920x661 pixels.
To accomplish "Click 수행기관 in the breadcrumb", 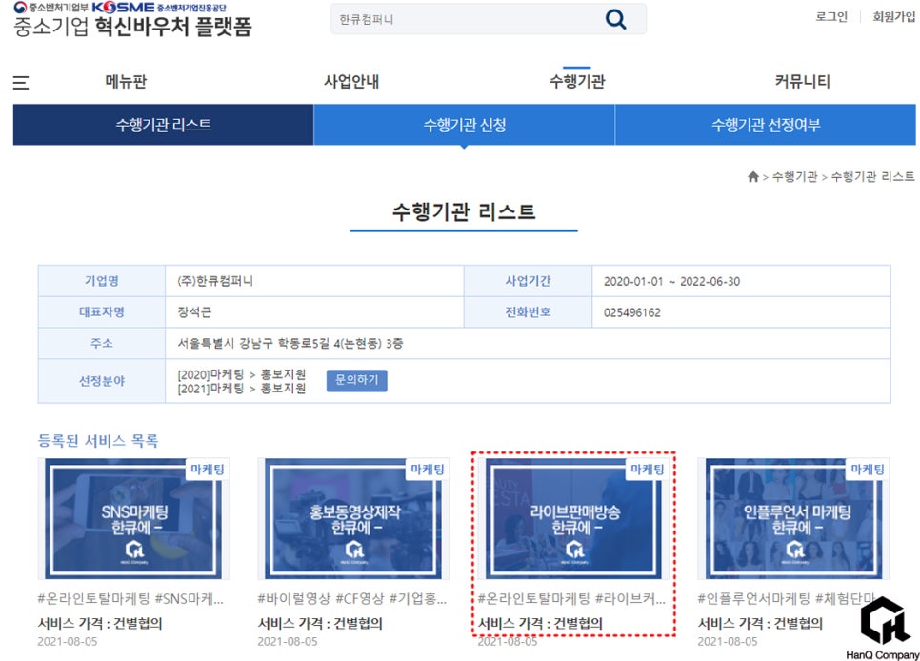I will tap(794, 177).
